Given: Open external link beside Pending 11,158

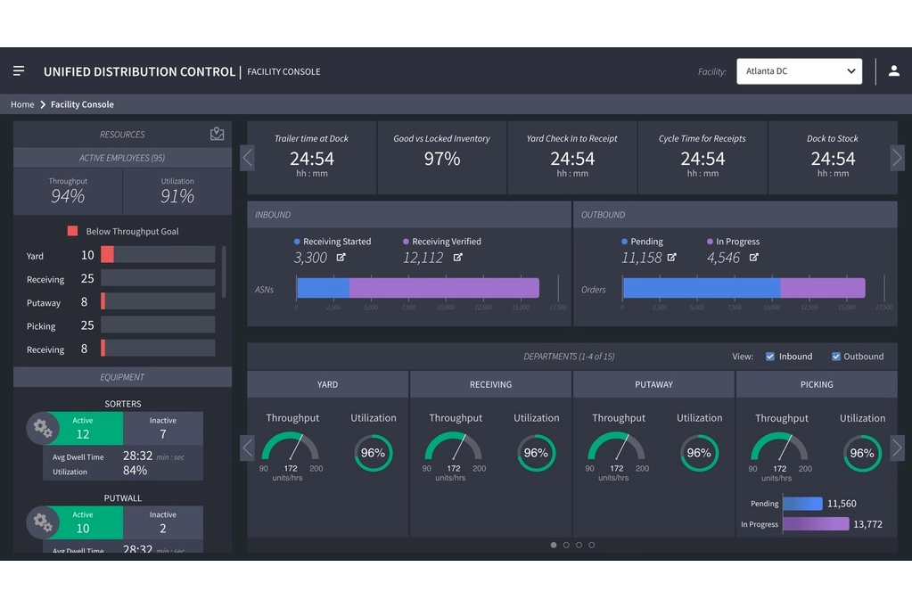Looking at the screenshot, I should coord(672,257).
